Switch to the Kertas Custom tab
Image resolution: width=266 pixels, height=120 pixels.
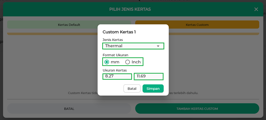(197, 25)
